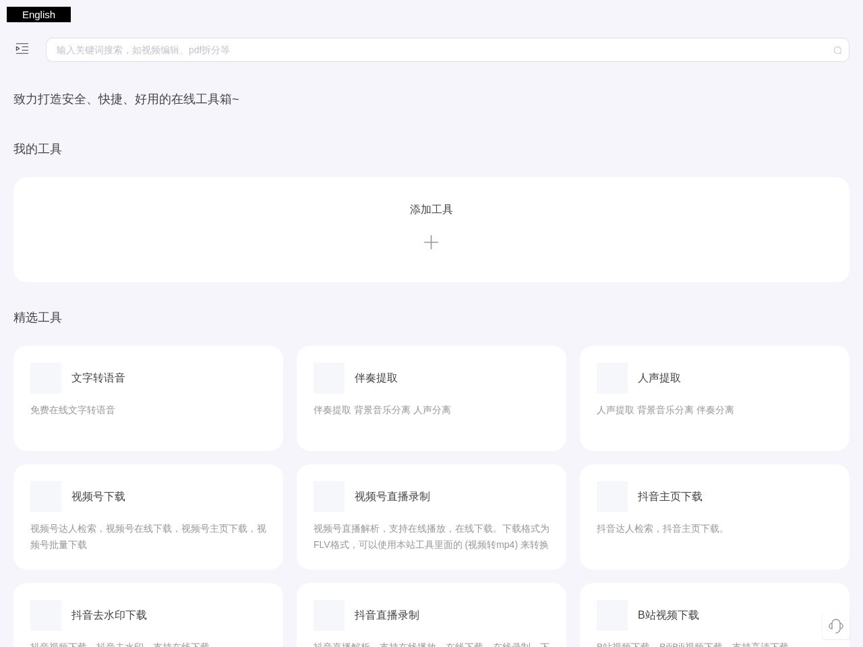Viewport: 863px width, 647px height.
Task: Click description 人声提取 背景音乐分离 伴奏分离
Action: click(x=665, y=410)
